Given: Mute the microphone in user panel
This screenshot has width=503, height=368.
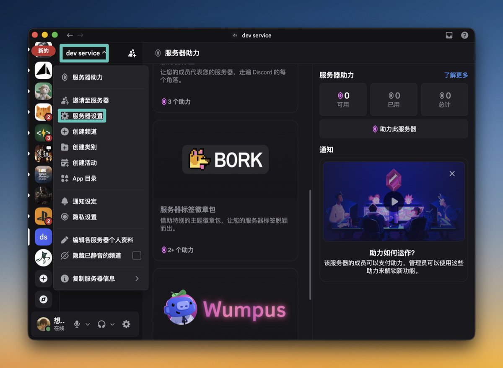Looking at the screenshot, I should click(x=77, y=324).
